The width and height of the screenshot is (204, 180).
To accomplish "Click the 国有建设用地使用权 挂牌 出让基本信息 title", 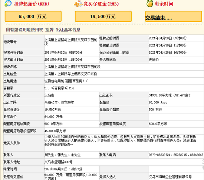I will 43,30.
